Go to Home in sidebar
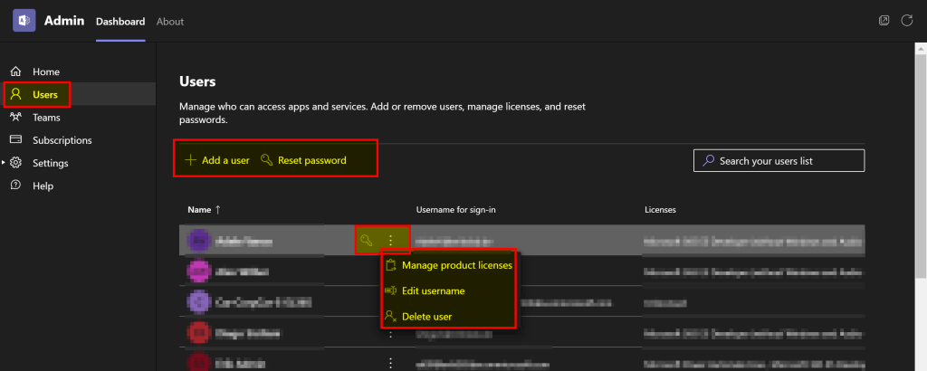 coord(45,71)
